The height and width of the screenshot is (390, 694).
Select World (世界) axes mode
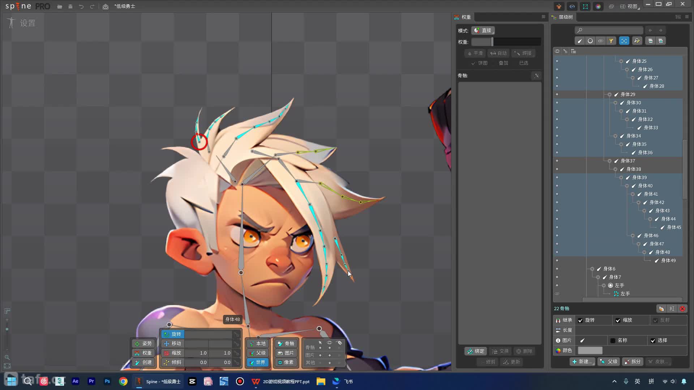click(257, 363)
